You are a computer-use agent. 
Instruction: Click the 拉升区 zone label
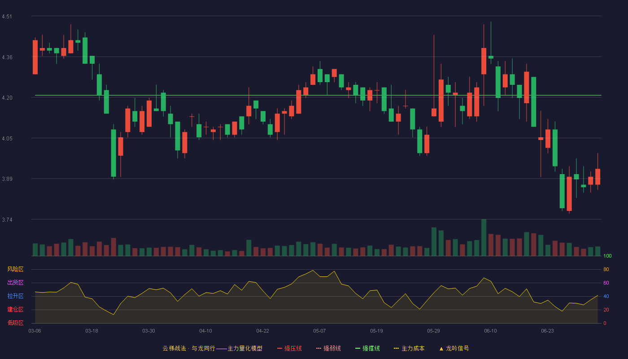point(15,296)
